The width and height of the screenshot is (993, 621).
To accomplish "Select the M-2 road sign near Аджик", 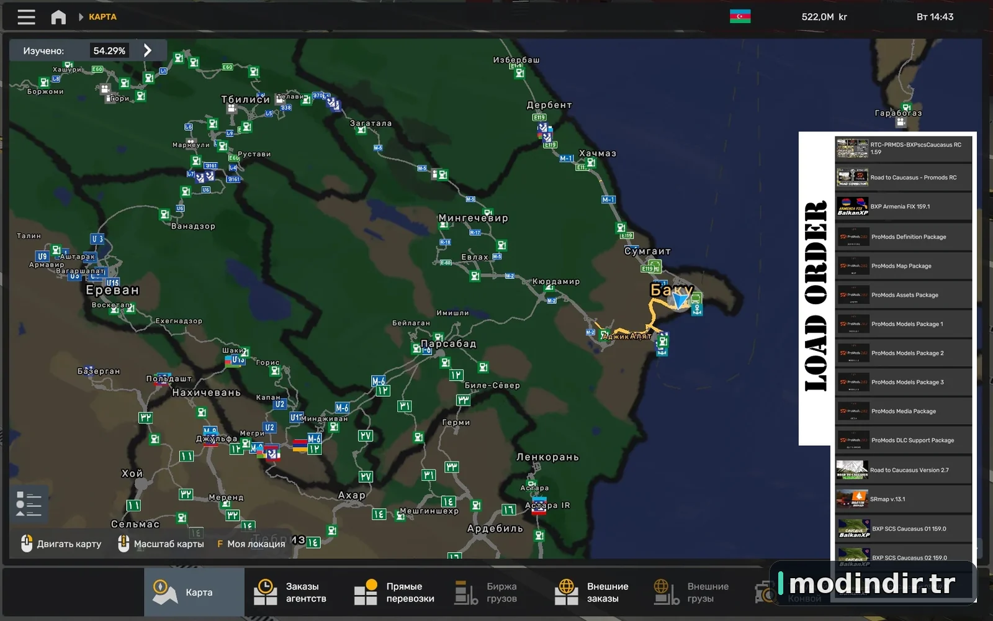I will click(590, 333).
